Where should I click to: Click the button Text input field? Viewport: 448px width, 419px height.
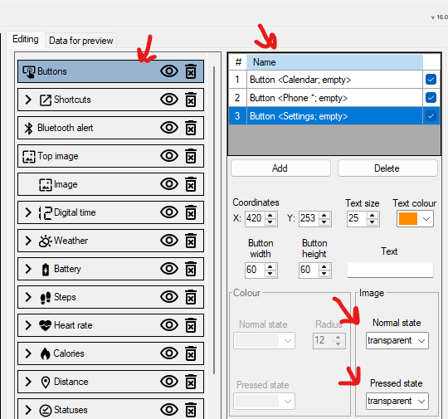[x=390, y=270]
